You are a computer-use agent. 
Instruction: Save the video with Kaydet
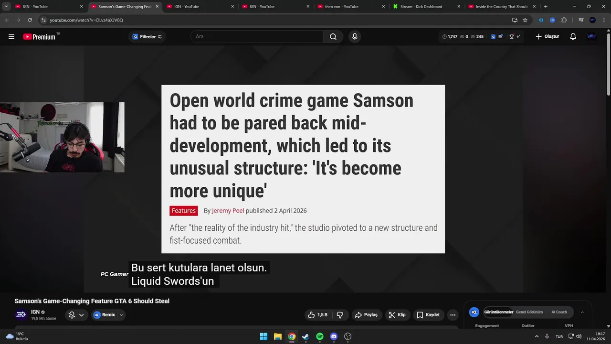[x=428, y=315]
